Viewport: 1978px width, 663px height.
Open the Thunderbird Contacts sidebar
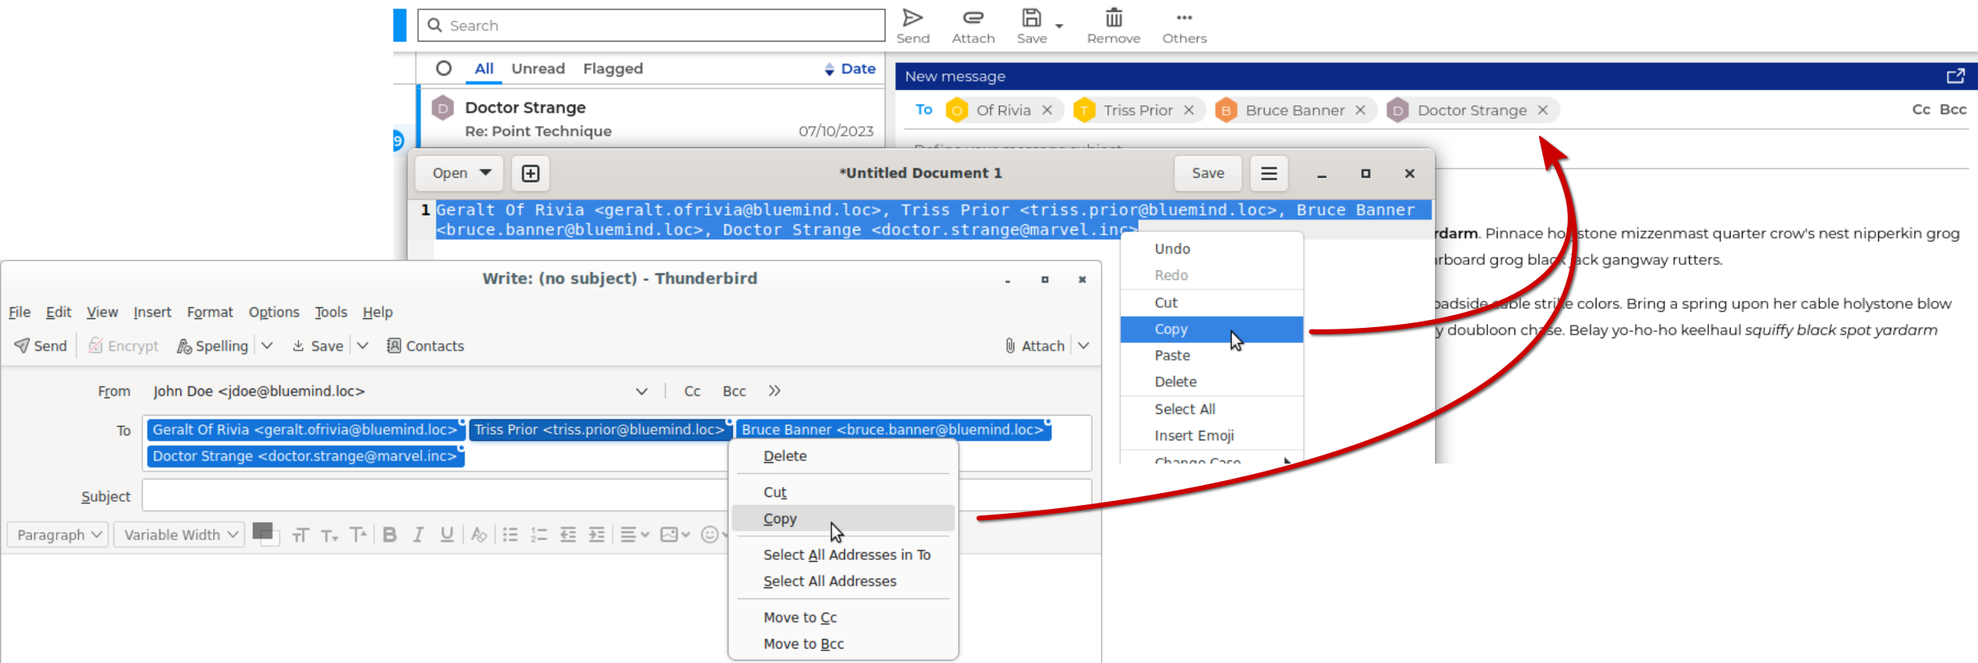tap(425, 345)
